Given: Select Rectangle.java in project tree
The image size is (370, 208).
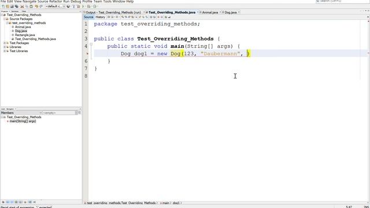Looking at the screenshot, I should pyautogui.click(x=25, y=35).
